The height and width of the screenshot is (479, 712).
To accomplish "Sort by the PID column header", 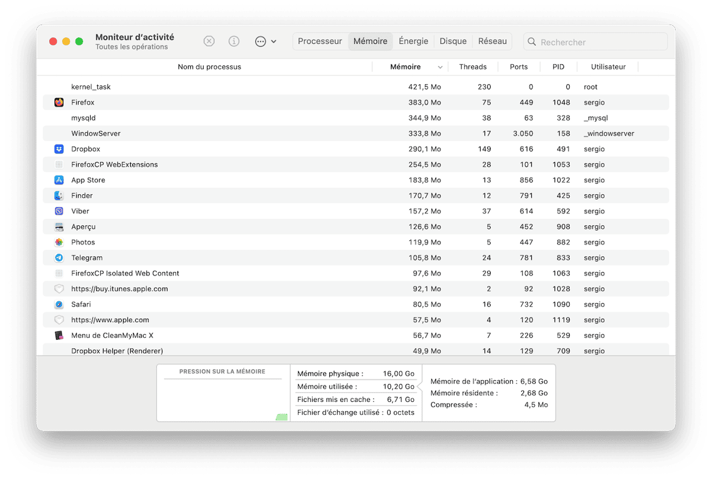I will click(559, 67).
